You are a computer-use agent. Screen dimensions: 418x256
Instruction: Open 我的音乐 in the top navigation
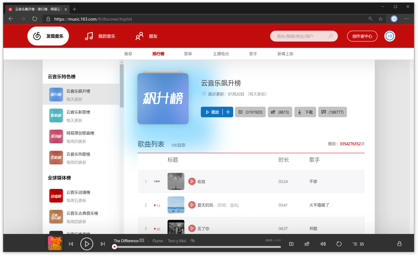click(x=100, y=36)
